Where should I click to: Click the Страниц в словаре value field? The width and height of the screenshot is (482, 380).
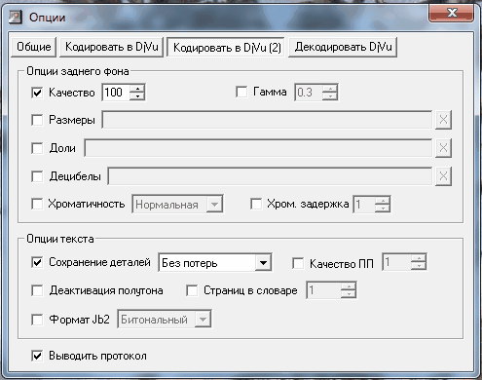click(324, 290)
